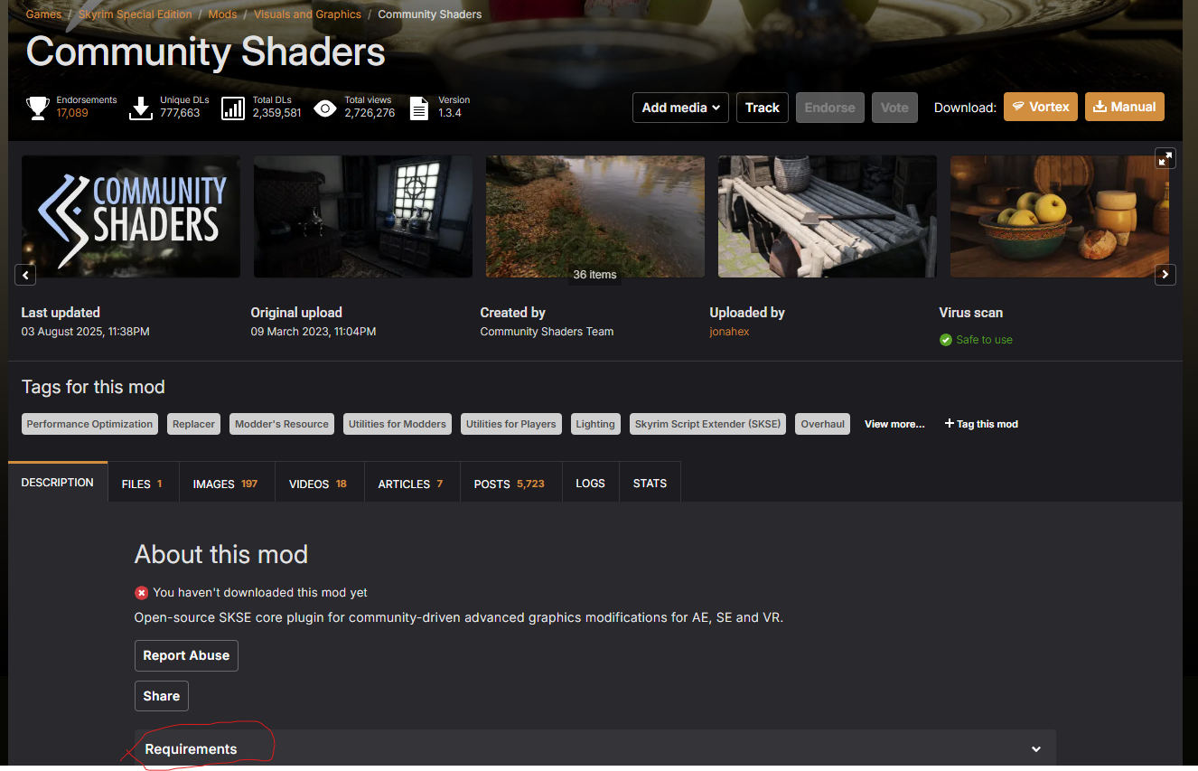This screenshot has width=1198, height=771.
Task: Open the POSTS tab
Action: pyautogui.click(x=510, y=484)
